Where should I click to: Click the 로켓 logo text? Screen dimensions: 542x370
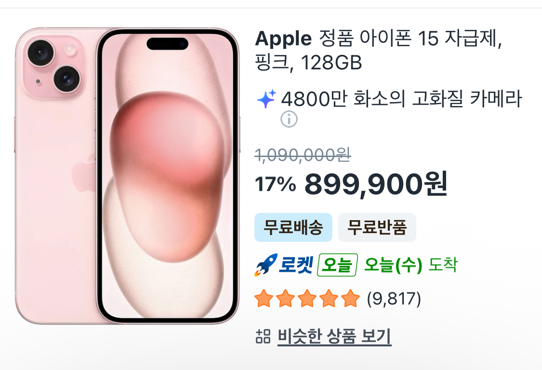(297, 265)
